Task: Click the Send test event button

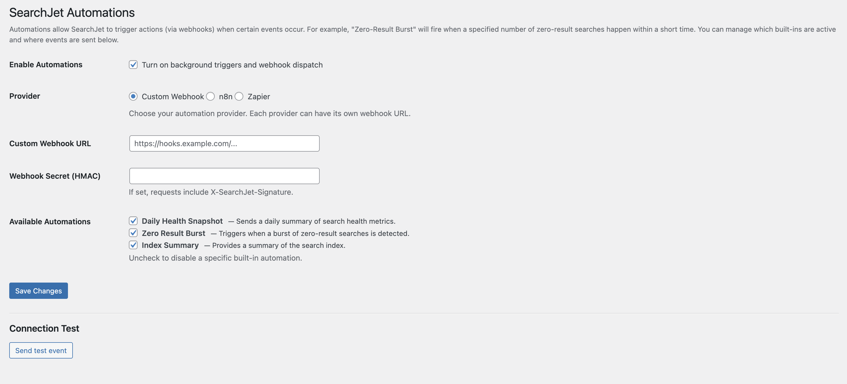Action: pyautogui.click(x=41, y=351)
